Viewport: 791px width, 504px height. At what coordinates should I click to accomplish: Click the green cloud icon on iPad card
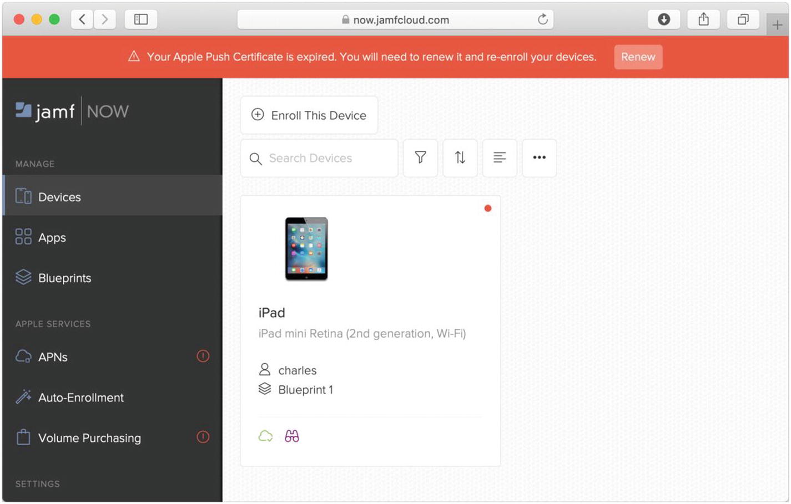pos(265,436)
